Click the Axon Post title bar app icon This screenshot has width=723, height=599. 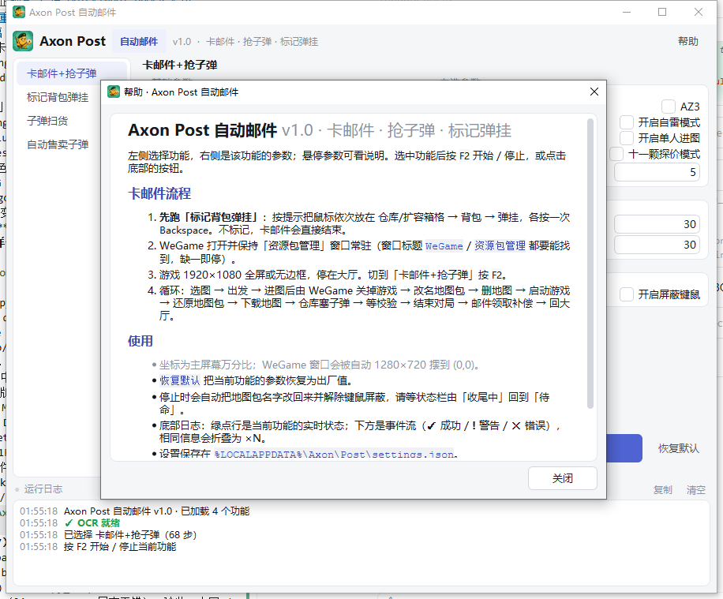pos(19,12)
